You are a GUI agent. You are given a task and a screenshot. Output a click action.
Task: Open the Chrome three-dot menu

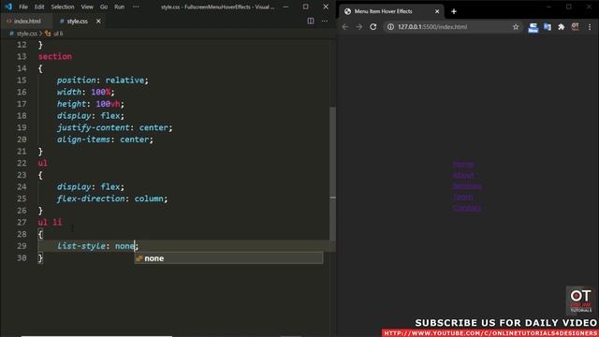(590, 27)
